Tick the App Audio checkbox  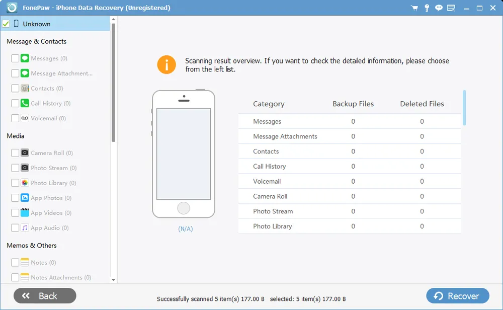click(15, 227)
